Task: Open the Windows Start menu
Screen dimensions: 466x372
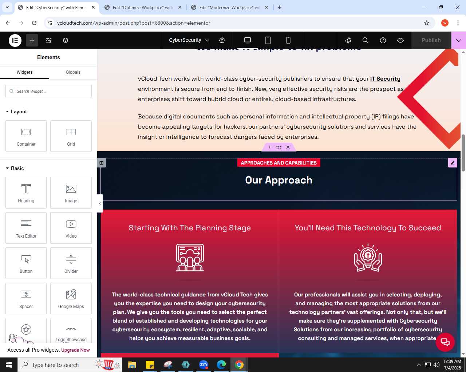Action: (x=9, y=365)
